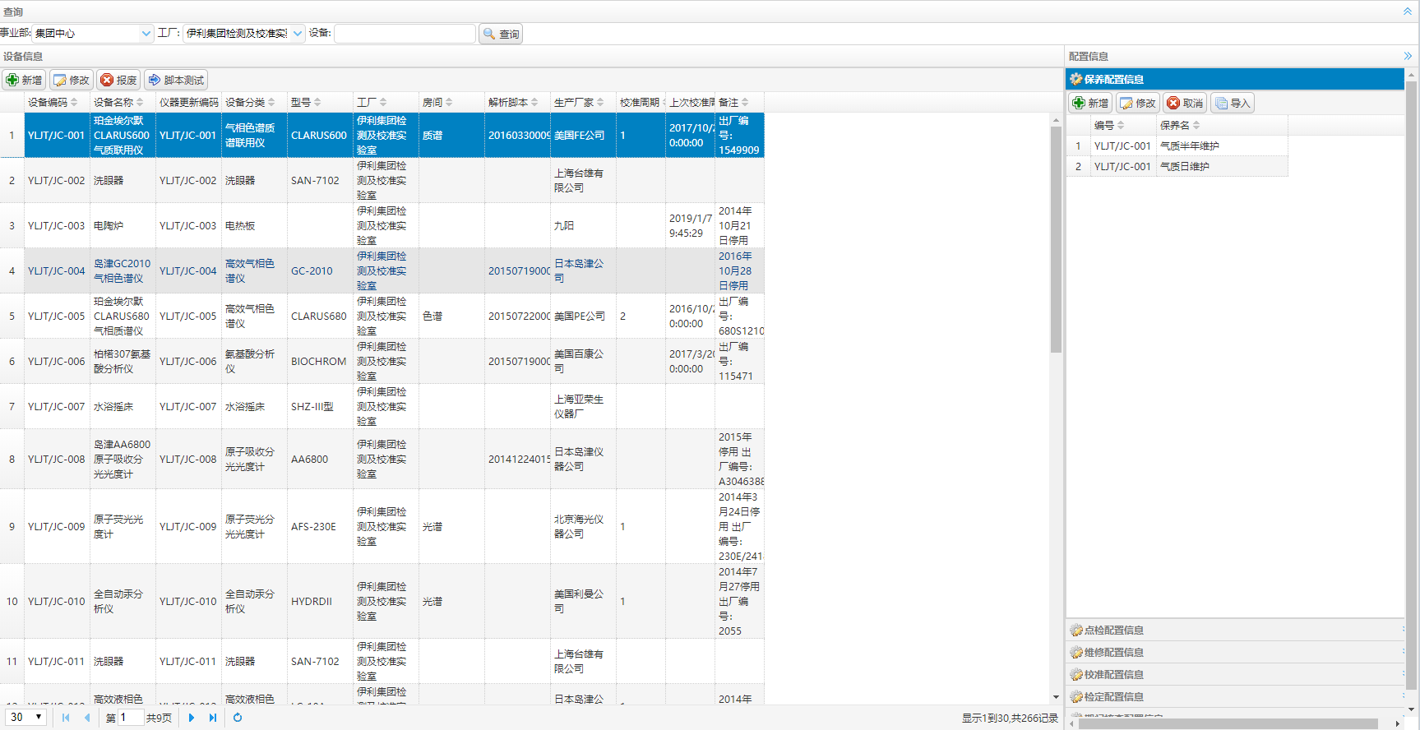The width and height of the screenshot is (1420, 730).
Task: Go to the next page of results
Action: click(192, 718)
